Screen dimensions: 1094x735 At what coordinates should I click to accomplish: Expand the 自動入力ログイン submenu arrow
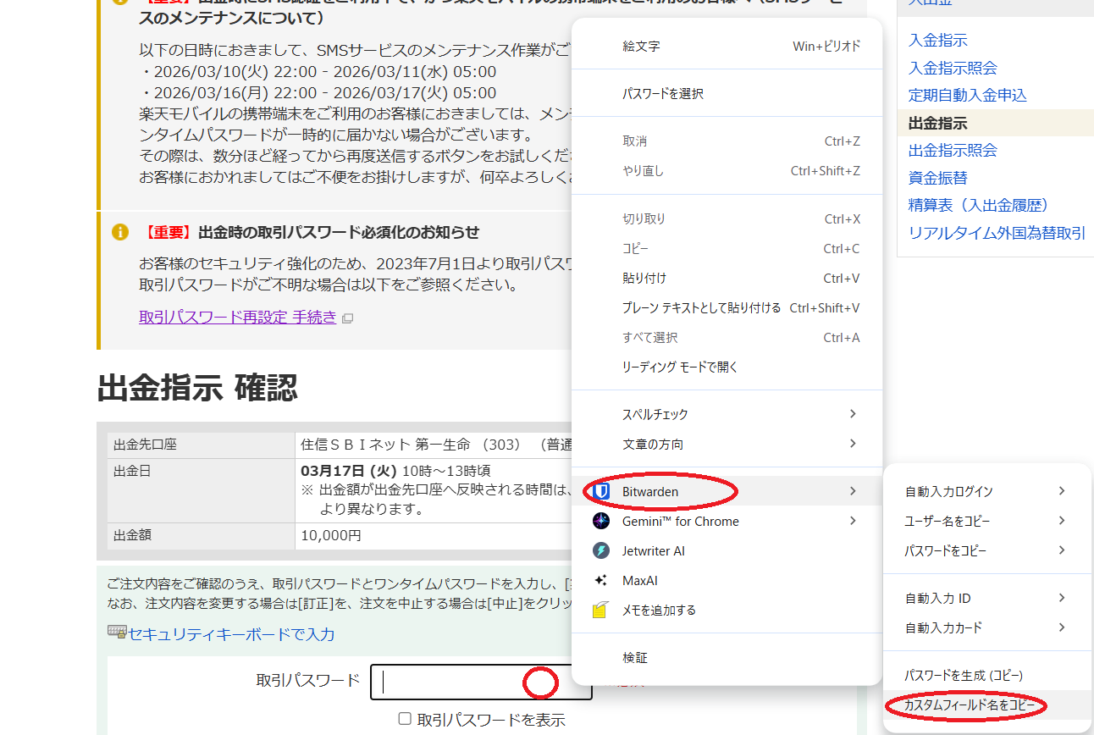click(1062, 491)
